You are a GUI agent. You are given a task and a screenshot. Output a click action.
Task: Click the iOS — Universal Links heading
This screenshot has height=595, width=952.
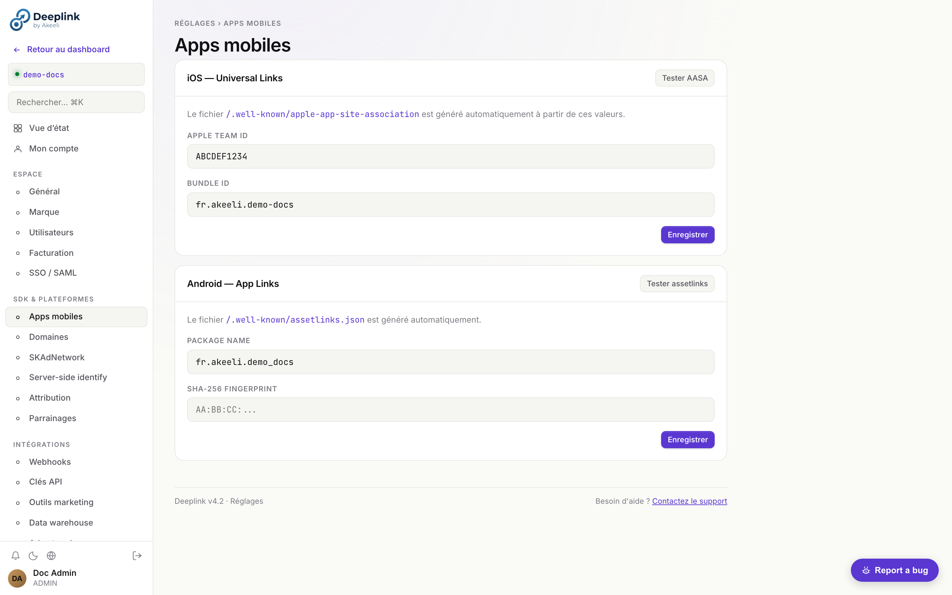pyautogui.click(x=235, y=78)
